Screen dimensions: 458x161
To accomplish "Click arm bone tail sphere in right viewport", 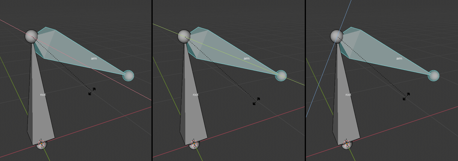I will (x=433, y=76).
